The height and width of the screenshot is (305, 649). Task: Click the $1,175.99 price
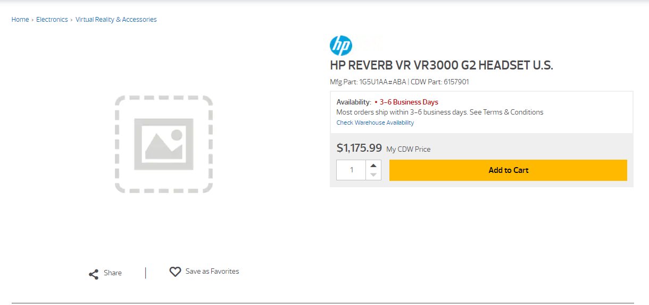point(360,148)
